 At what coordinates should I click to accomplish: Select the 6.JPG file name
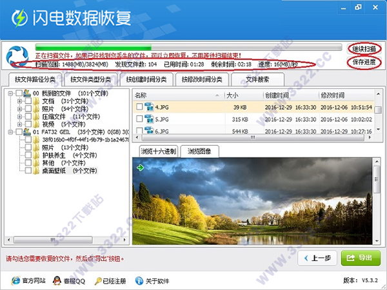click(x=162, y=131)
